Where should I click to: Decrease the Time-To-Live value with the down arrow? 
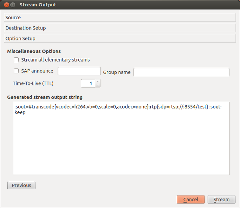[x=98, y=85]
